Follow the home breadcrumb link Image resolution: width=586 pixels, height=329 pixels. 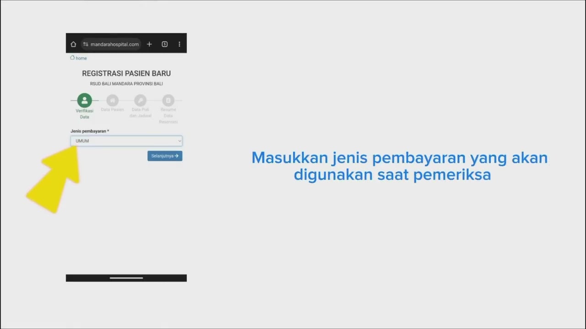pos(78,58)
